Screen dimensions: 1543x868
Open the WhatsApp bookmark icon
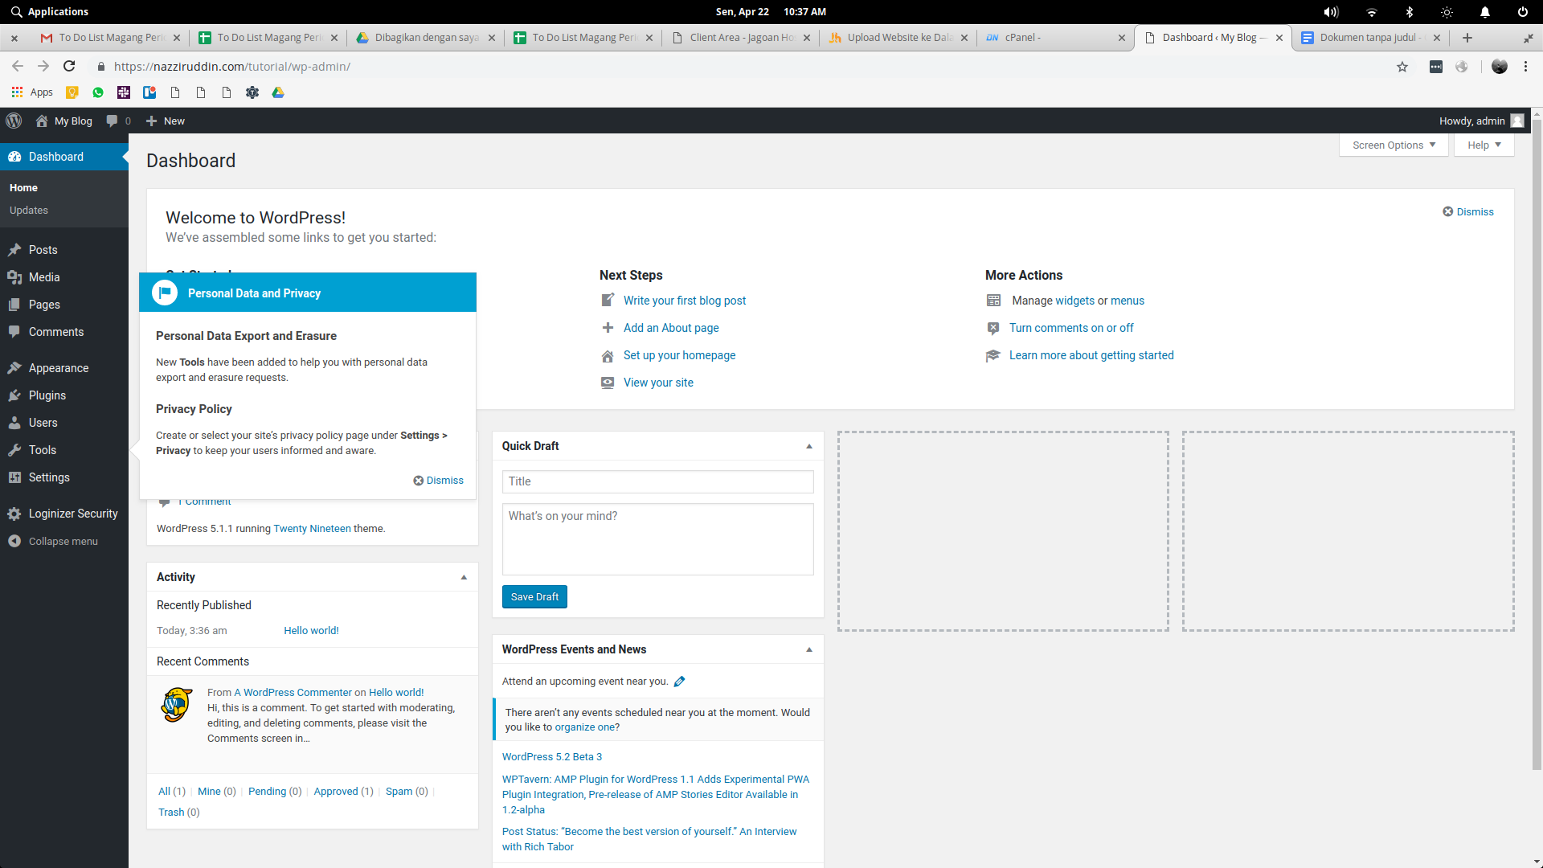pyautogui.click(x=98, y=92)
